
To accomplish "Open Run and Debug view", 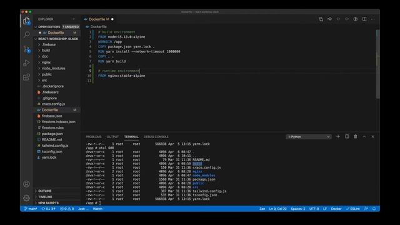I will [26, 63].
